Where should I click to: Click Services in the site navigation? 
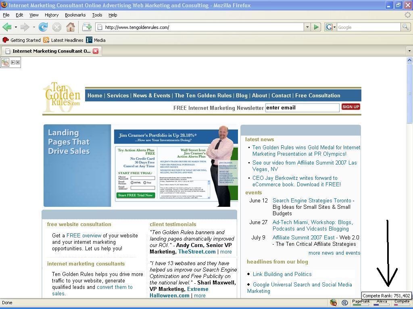click(118, 95)
